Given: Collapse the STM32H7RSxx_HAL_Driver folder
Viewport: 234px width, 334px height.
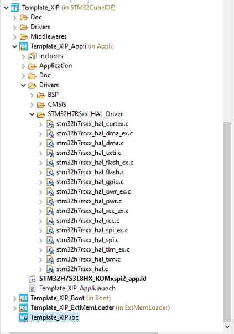Looking at the screenshot, I should point(32,114).
